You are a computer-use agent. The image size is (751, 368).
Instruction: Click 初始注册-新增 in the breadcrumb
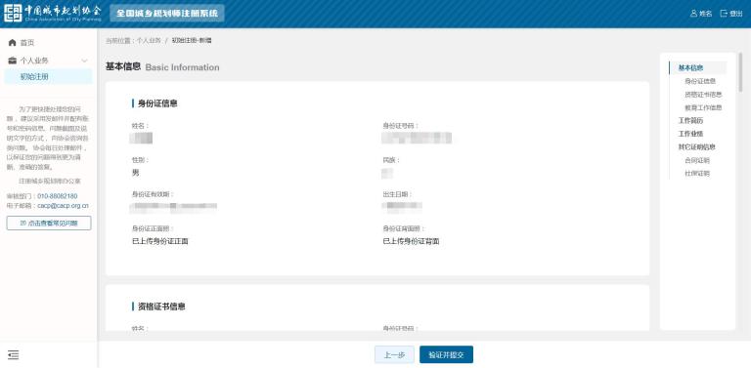tap(192, 41)
